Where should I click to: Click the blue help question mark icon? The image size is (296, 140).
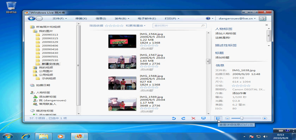pyautogui.click(x=208, y=18)
